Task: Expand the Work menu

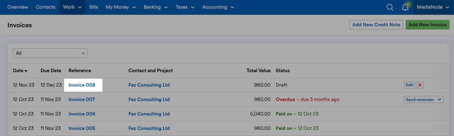Action: (x=72, y=7)
